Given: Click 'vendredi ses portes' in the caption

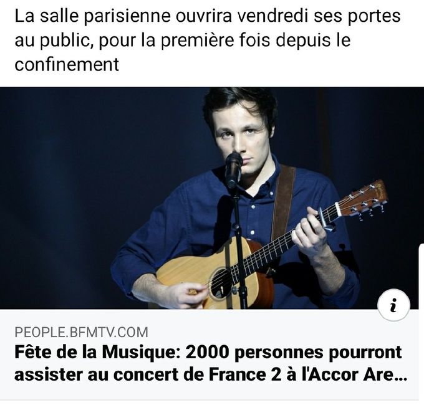Looking at the screenshot, I should coord(319,16).
